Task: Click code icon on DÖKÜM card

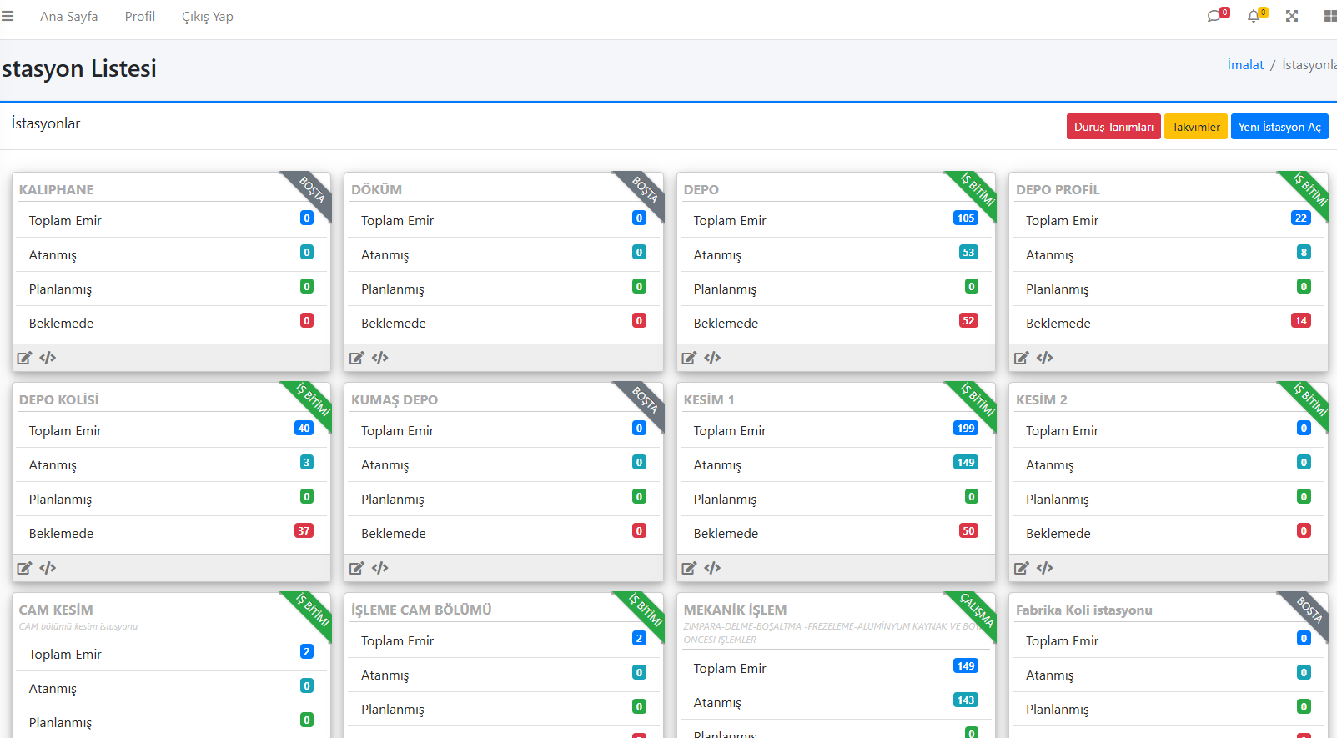Action: [380, 358]
